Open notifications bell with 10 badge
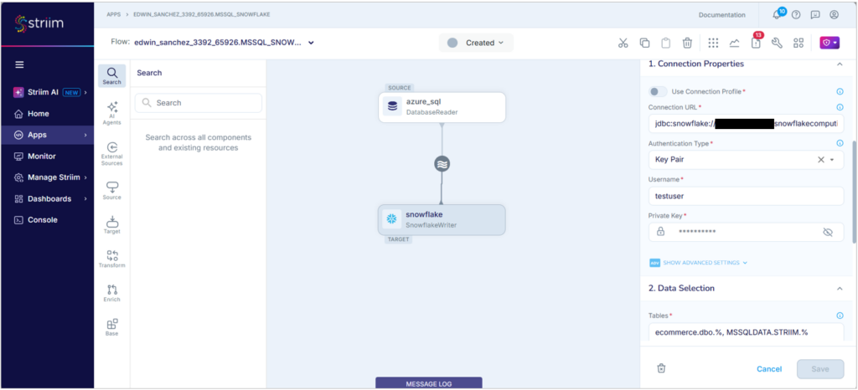 (778, 14)
